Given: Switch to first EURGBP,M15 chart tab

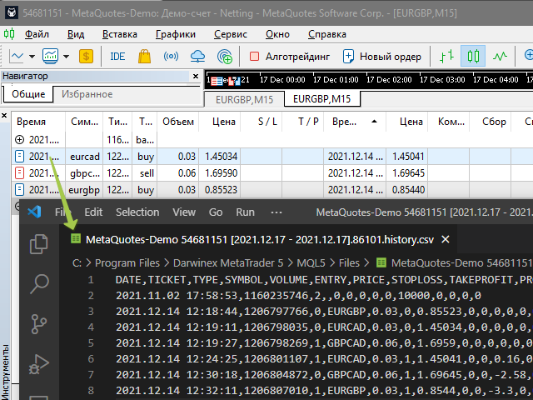Looking at the screenshot, I should (x=244, y=99).
